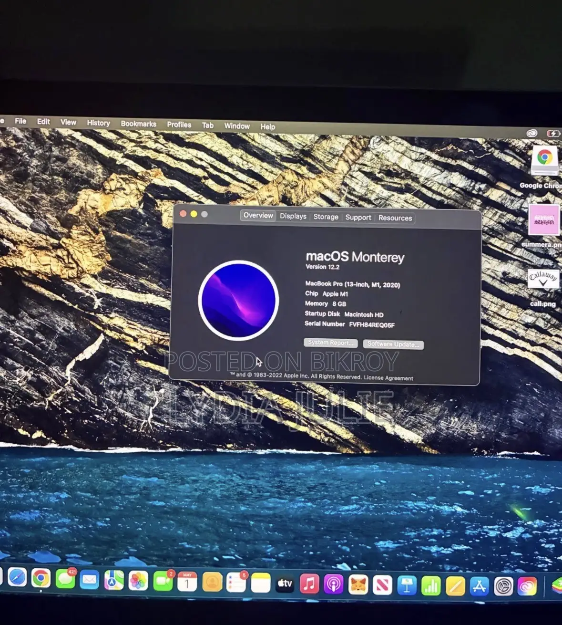562x625 pixels.
Task: Click the Apple M1 chip value
Action: pyautogui.click(x=335, y=294)
